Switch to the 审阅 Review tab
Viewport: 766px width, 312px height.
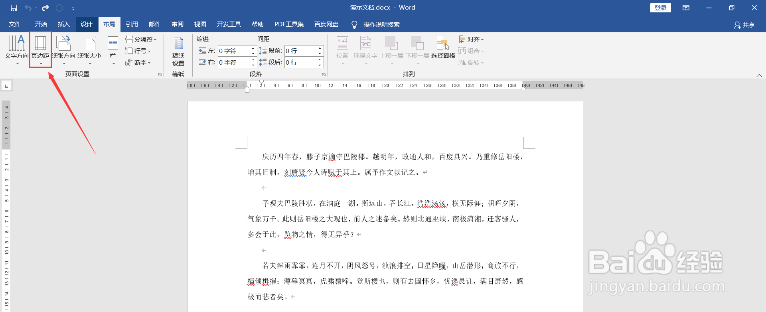(x=178, y=24)
